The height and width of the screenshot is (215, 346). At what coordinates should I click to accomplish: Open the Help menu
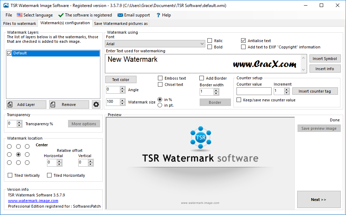pyautogui.click(x=164, y=15)
